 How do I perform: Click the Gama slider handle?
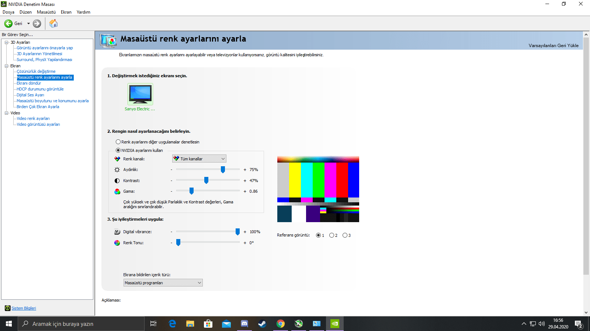191,191
